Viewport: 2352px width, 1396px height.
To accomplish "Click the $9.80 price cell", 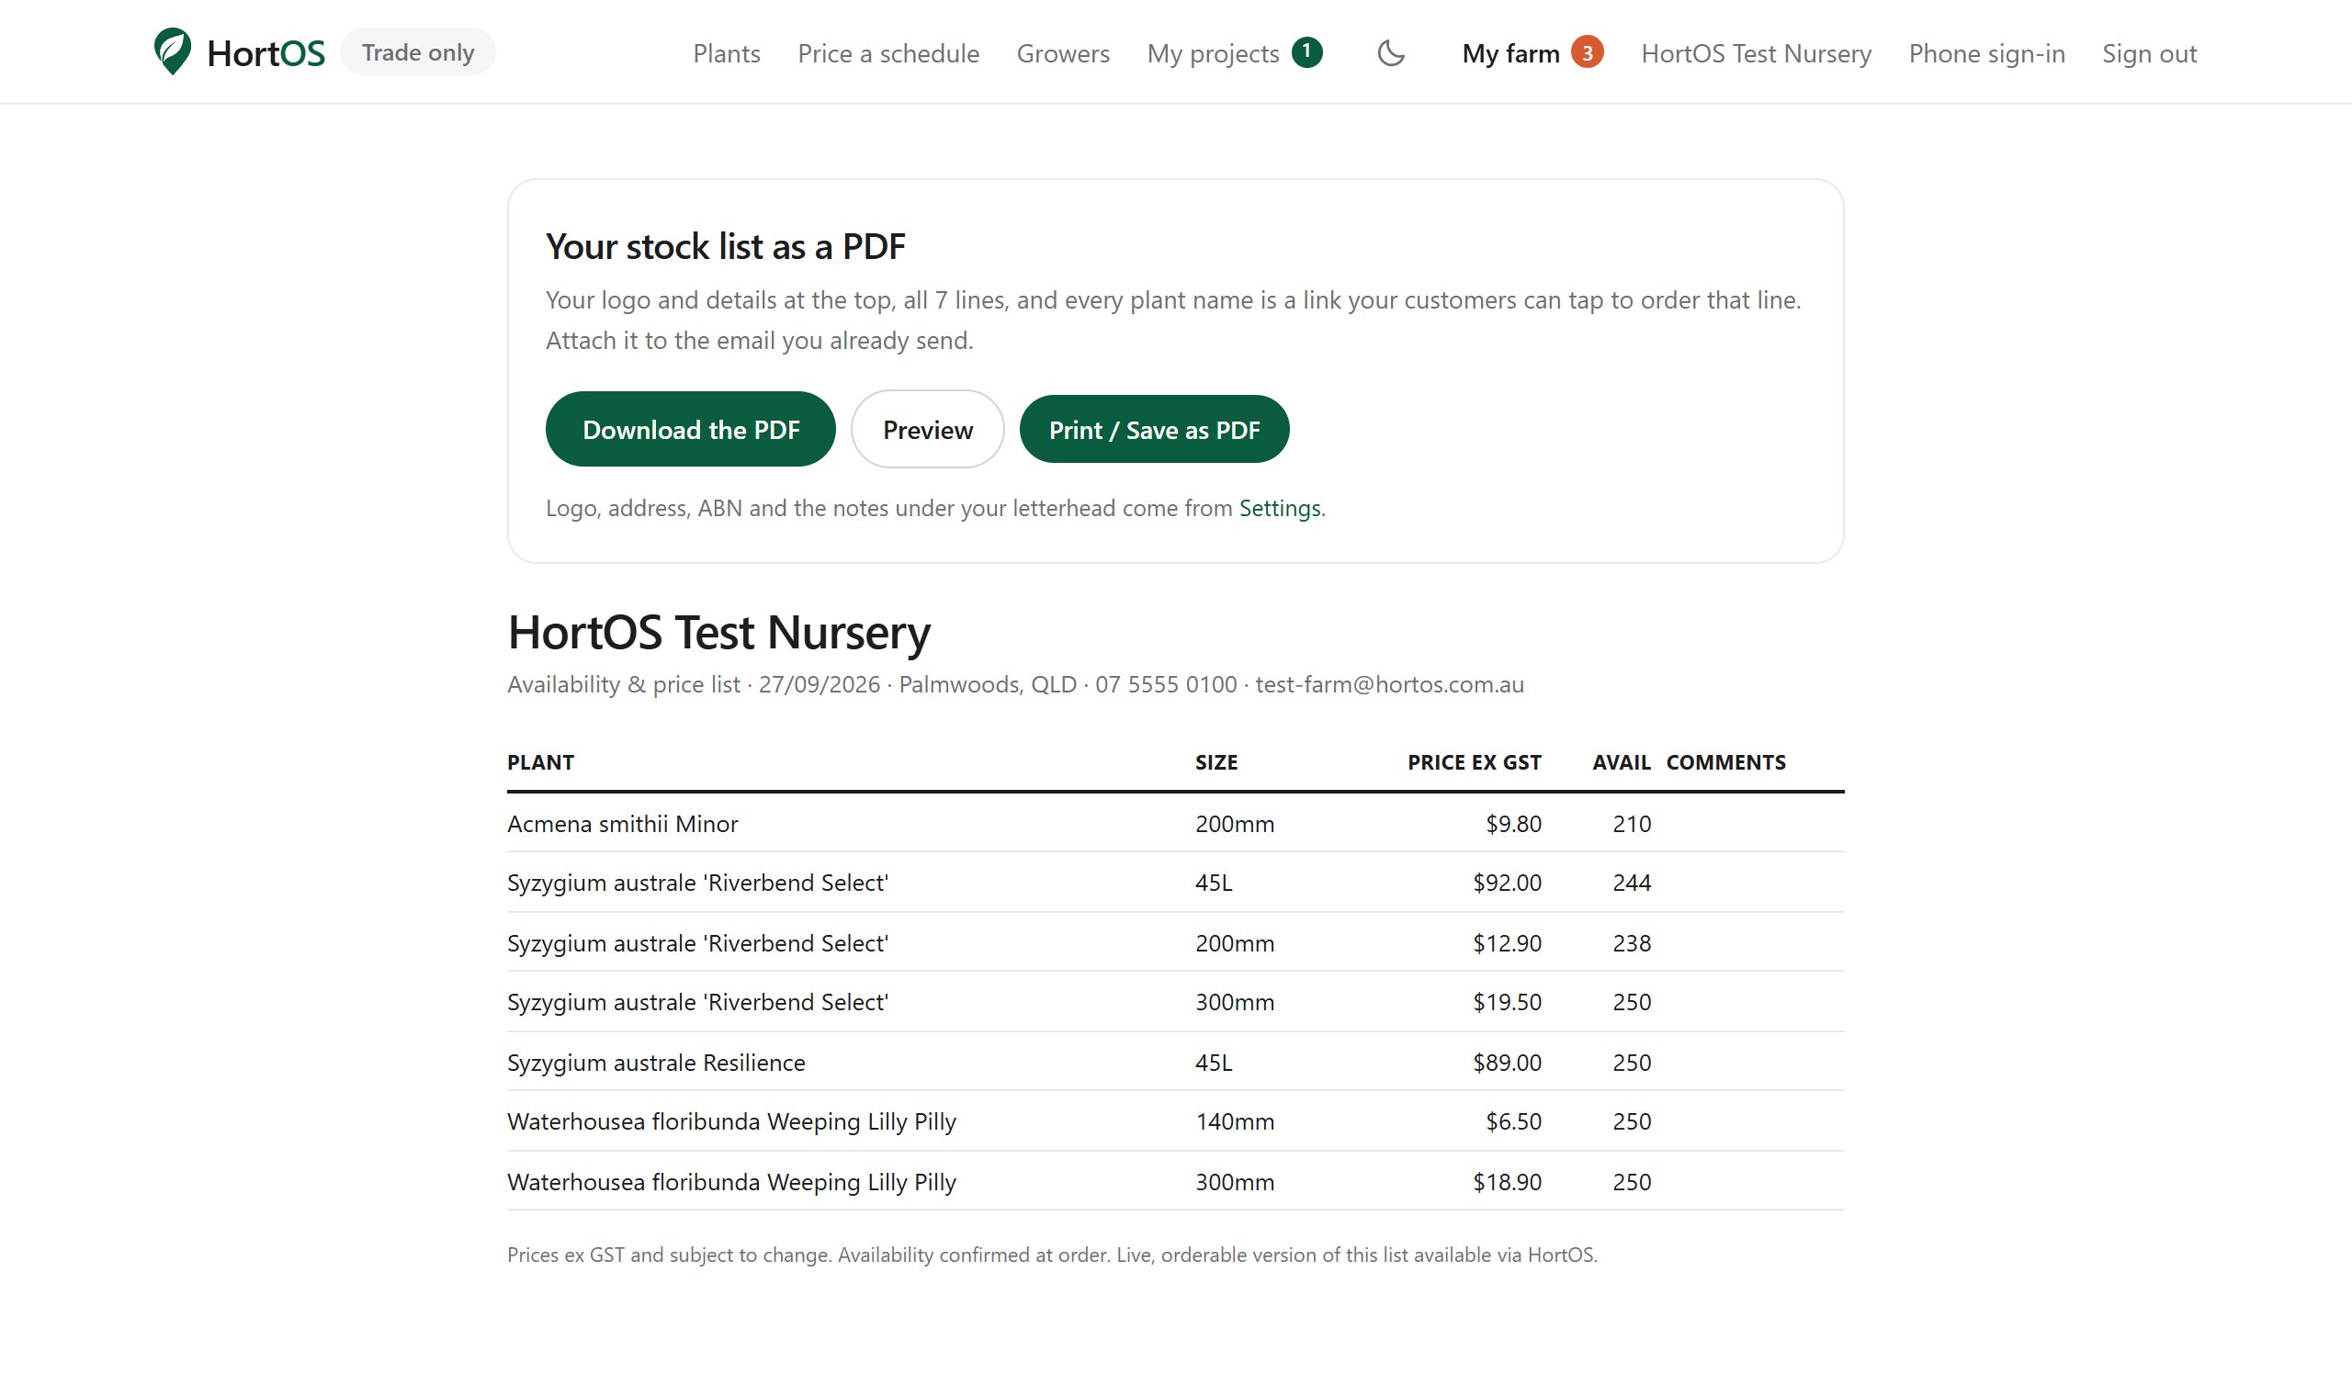I will tap(1513, 824).
